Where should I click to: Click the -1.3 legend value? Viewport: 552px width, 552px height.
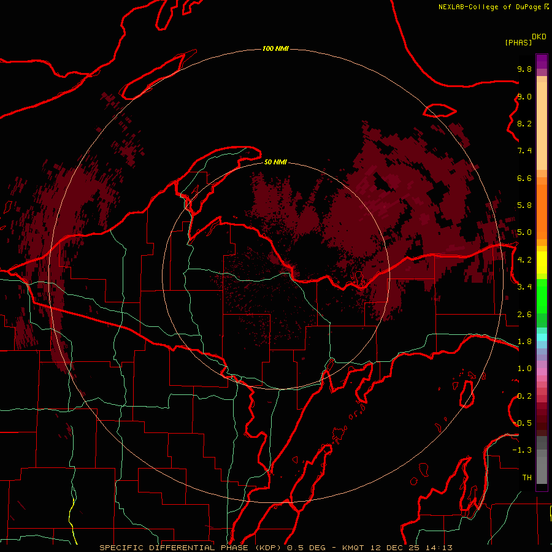pos(523,450)
